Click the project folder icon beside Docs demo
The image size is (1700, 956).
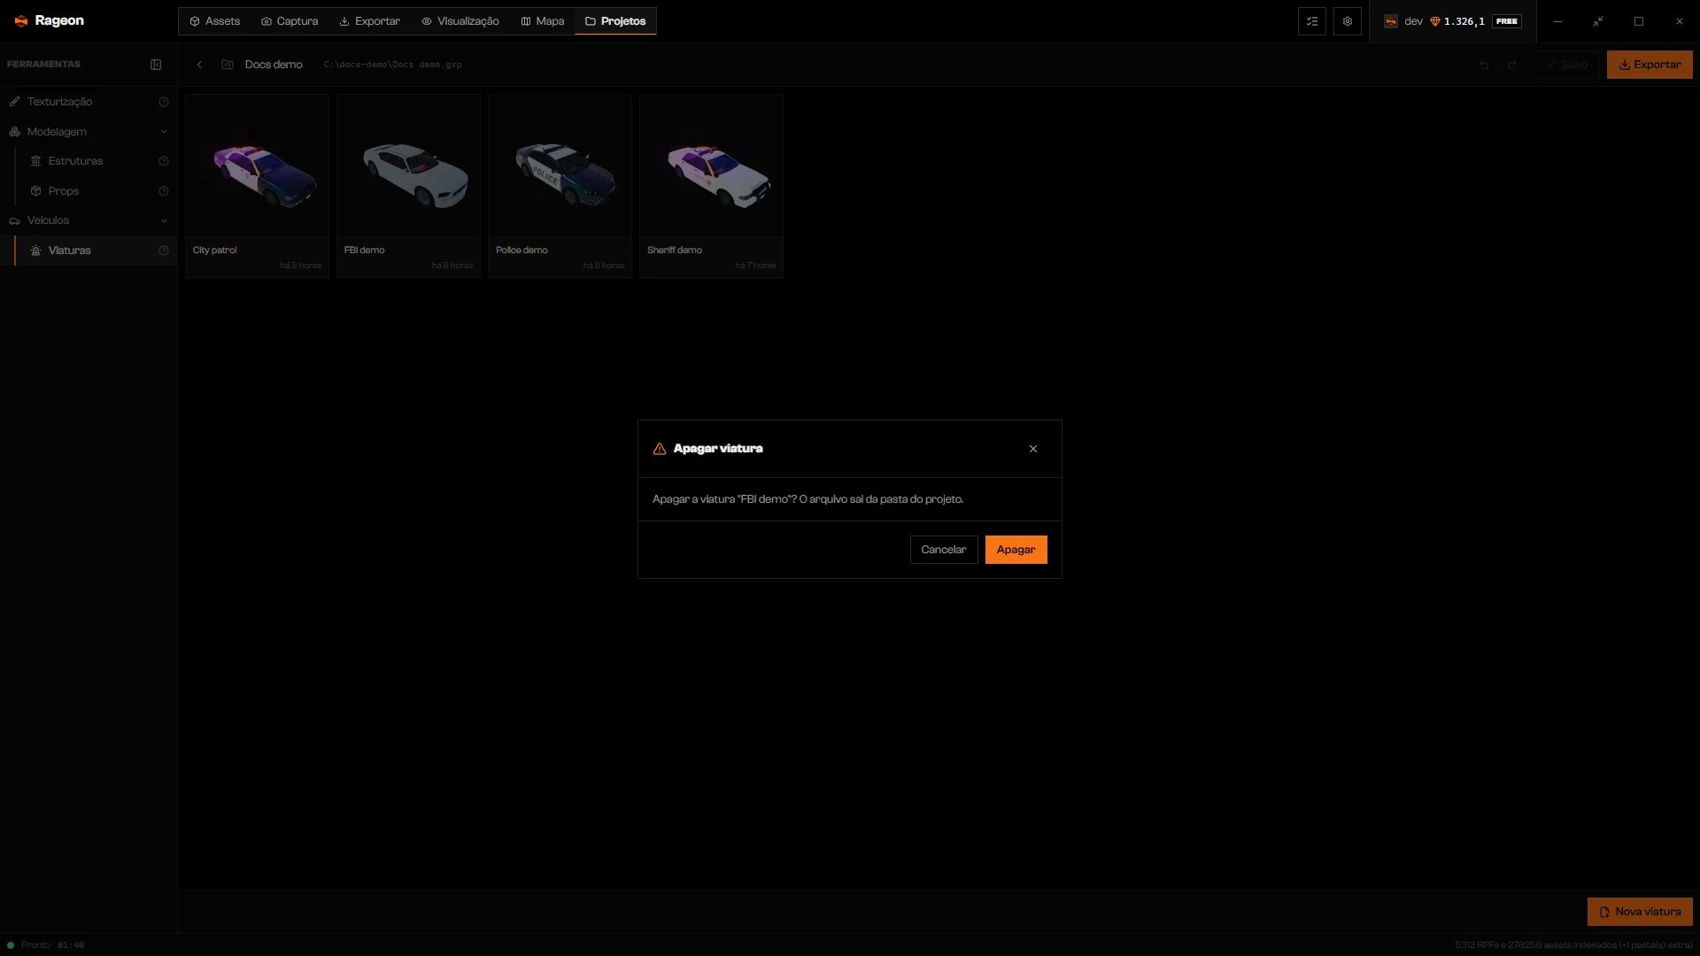(x=228, y=65)
